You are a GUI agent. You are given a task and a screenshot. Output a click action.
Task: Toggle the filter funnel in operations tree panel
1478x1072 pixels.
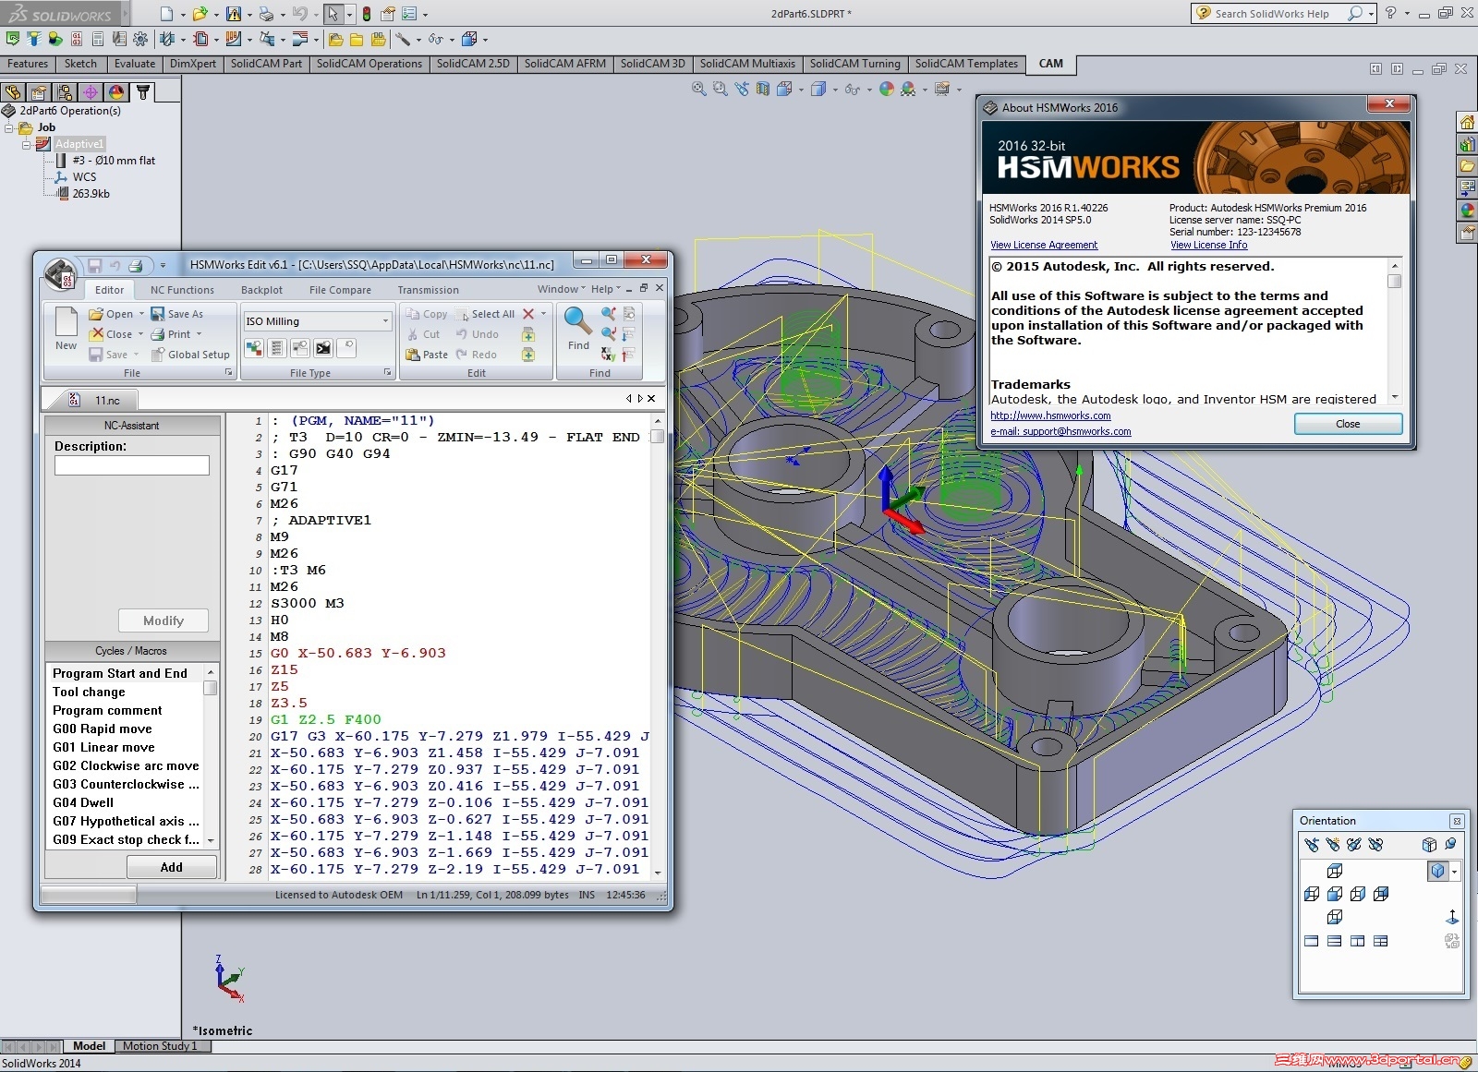pyautogui.click(x=143, y=92)
